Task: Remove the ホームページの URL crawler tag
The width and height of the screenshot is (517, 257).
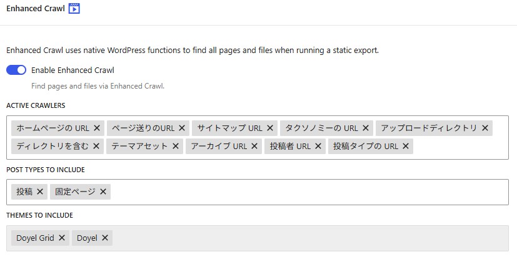Action: 97,128
